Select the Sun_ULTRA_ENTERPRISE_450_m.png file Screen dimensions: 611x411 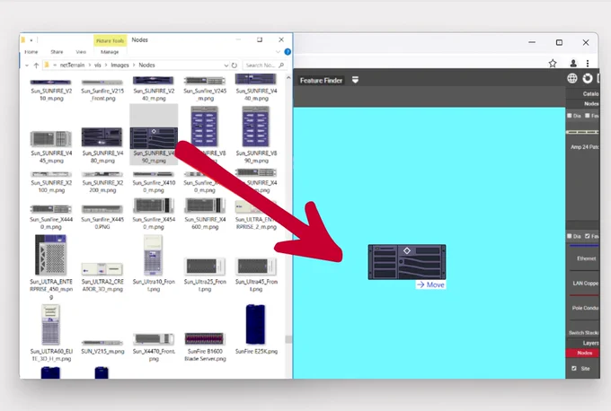tap(51, 267)
